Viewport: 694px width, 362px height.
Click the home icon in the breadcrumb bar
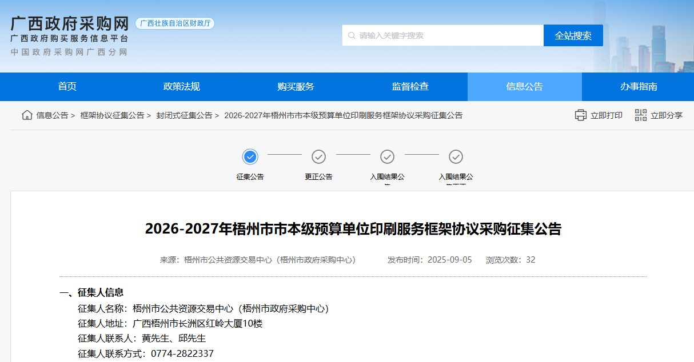click(x=26, y=115)
